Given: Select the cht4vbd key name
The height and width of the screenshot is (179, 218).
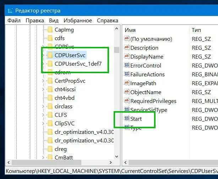Looking at the screenshot, I should coord(65,98).
